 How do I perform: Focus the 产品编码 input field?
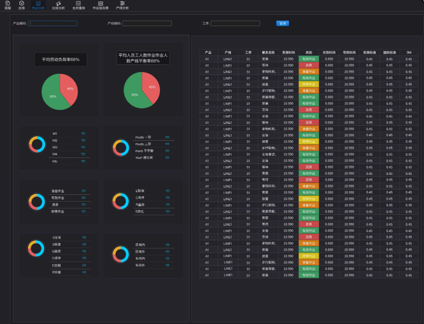pyautogui.click(x=53, y=24)
